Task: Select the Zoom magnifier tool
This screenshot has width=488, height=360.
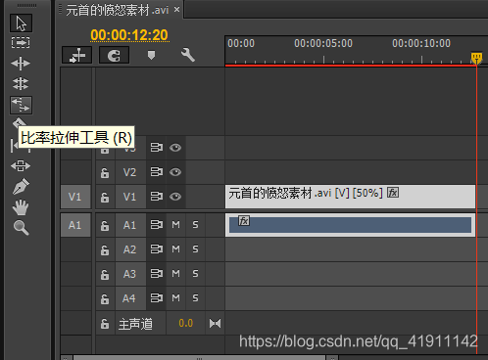Action: click(x=21, y=228)
